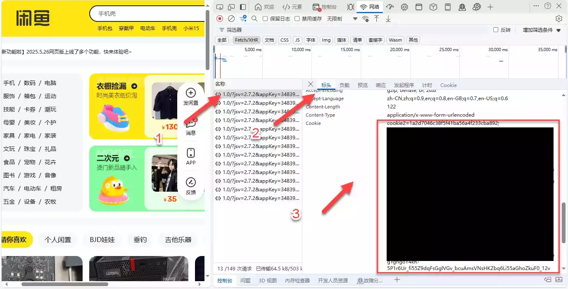This screenshot has width=568, height=289.
Task: Open the more tools plus button
Action: (490, 7)
